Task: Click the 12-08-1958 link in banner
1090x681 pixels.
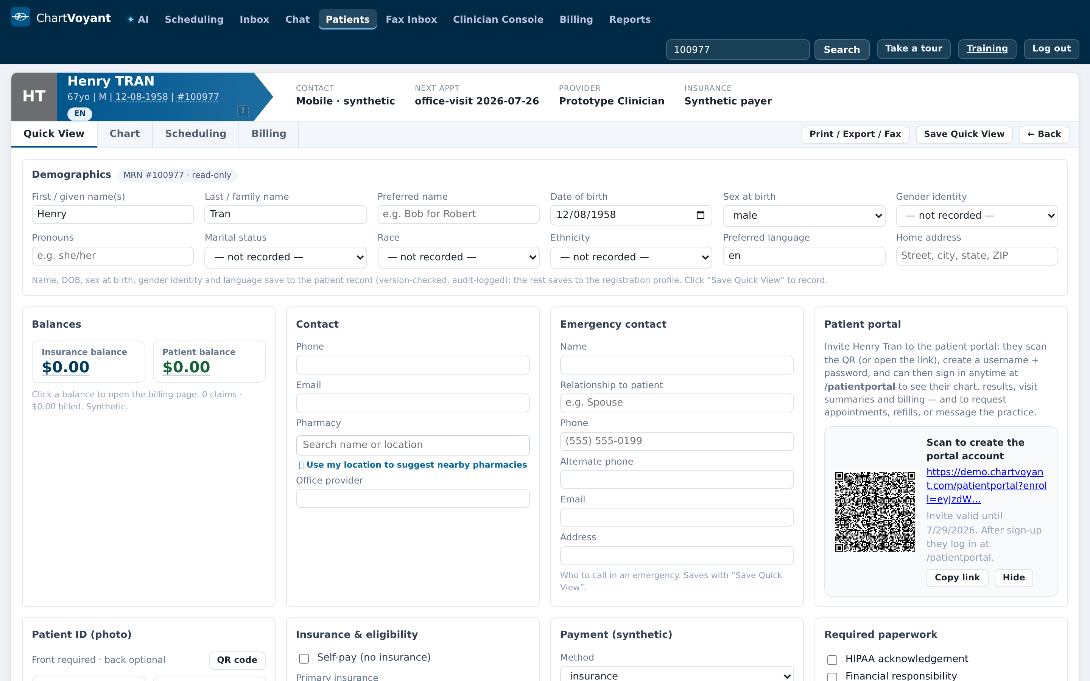Action: pyautogui.click(x=142, y=97)
